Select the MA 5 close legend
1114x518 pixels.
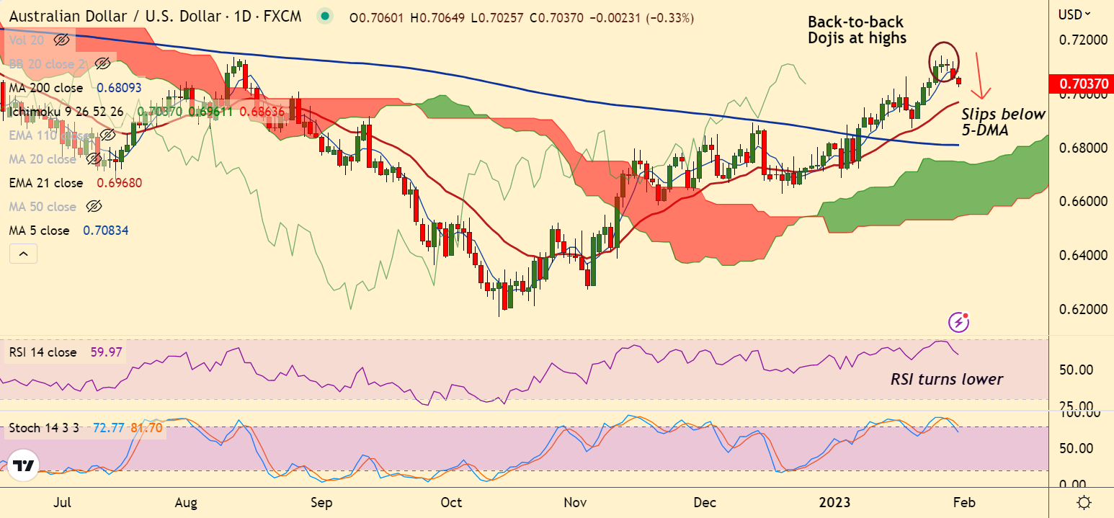(39, 231)
